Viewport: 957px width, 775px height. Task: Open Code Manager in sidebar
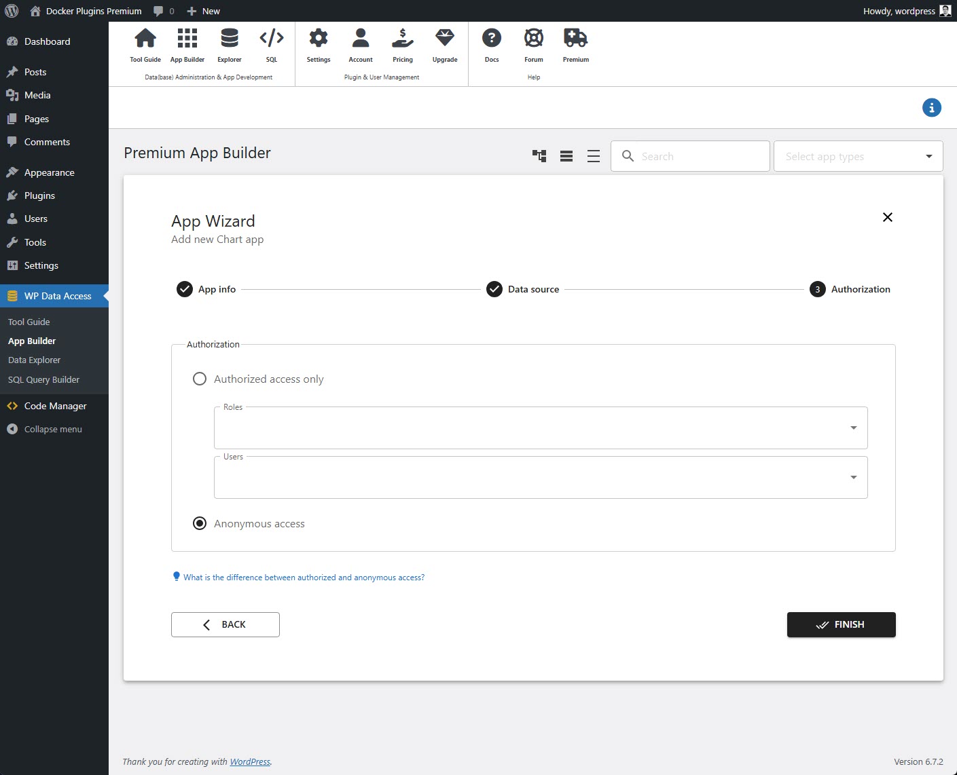pyautogui.click(x=55, y=406)
